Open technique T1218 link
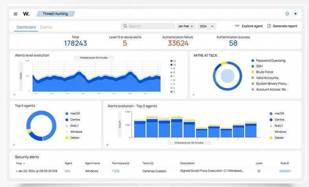Viewport: 309px width, 187px height. coord(115,171)
